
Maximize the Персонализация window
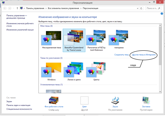[x=154, y=2]
